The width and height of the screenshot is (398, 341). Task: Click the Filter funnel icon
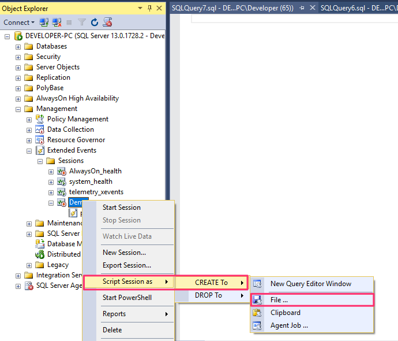click(81, 23)
